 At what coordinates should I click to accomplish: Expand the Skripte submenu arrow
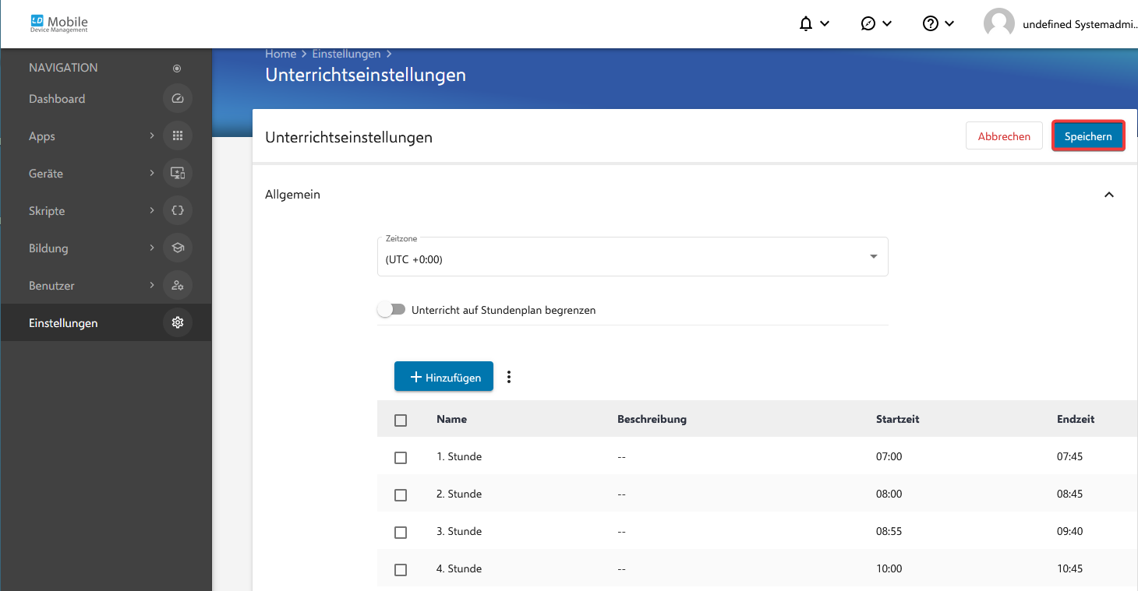coord(152,211)
